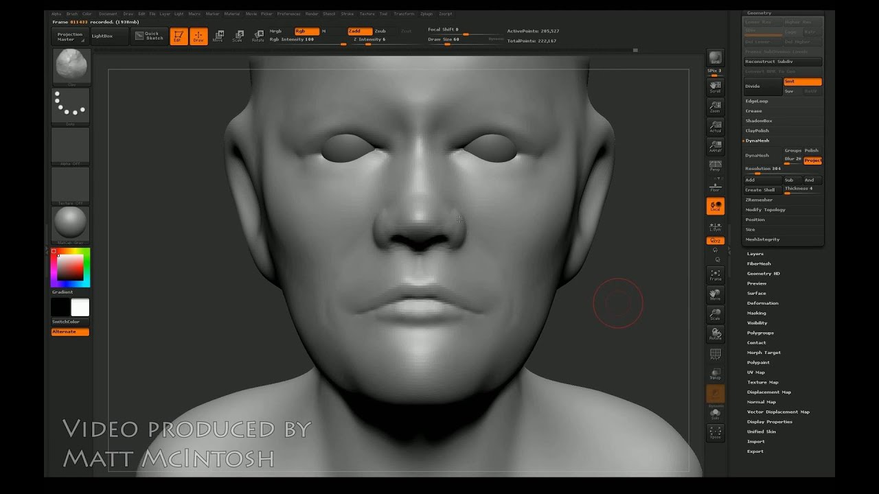Image resolution: width=879 pixels, height=494 pixels.
Task: Open the Transform menu
Action: (x=404, y=14)
